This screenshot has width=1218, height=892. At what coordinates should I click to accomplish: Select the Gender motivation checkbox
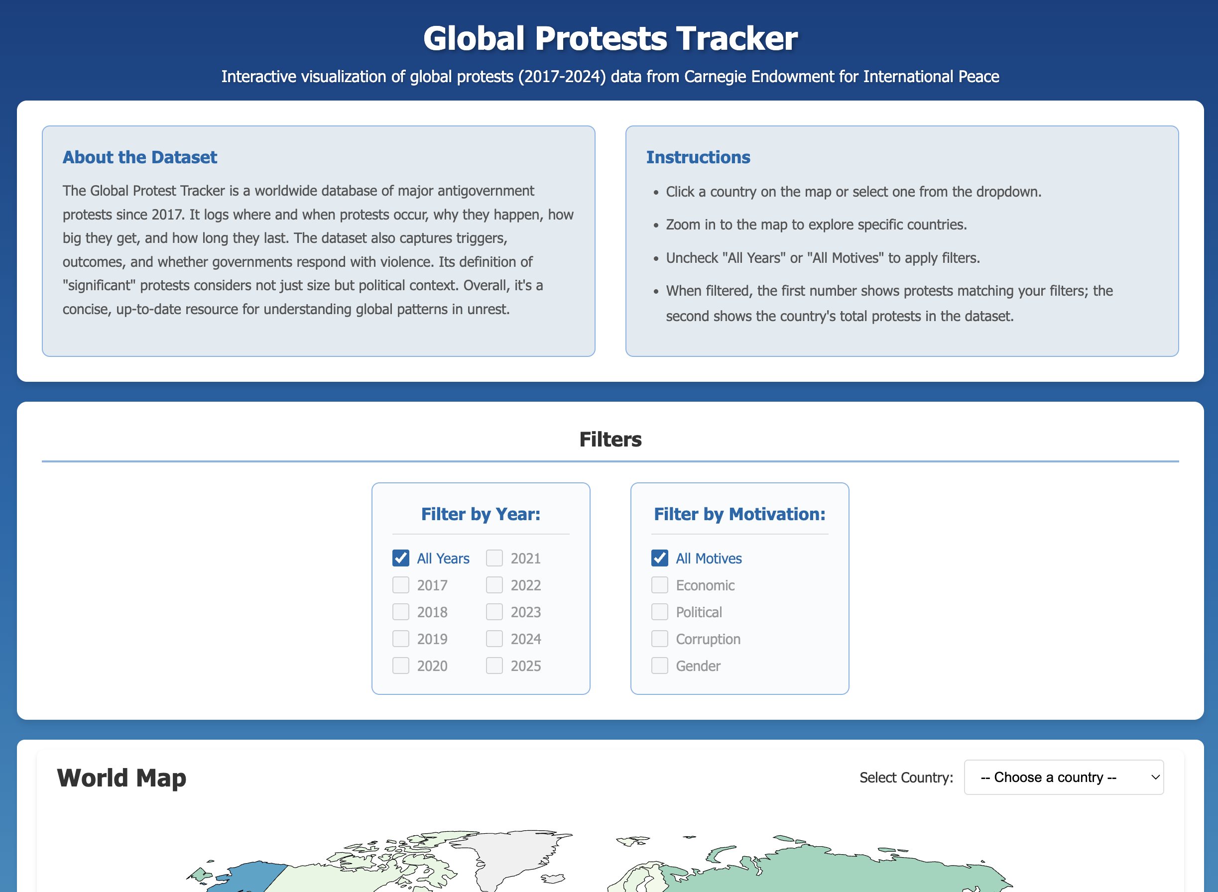[659, 665]
